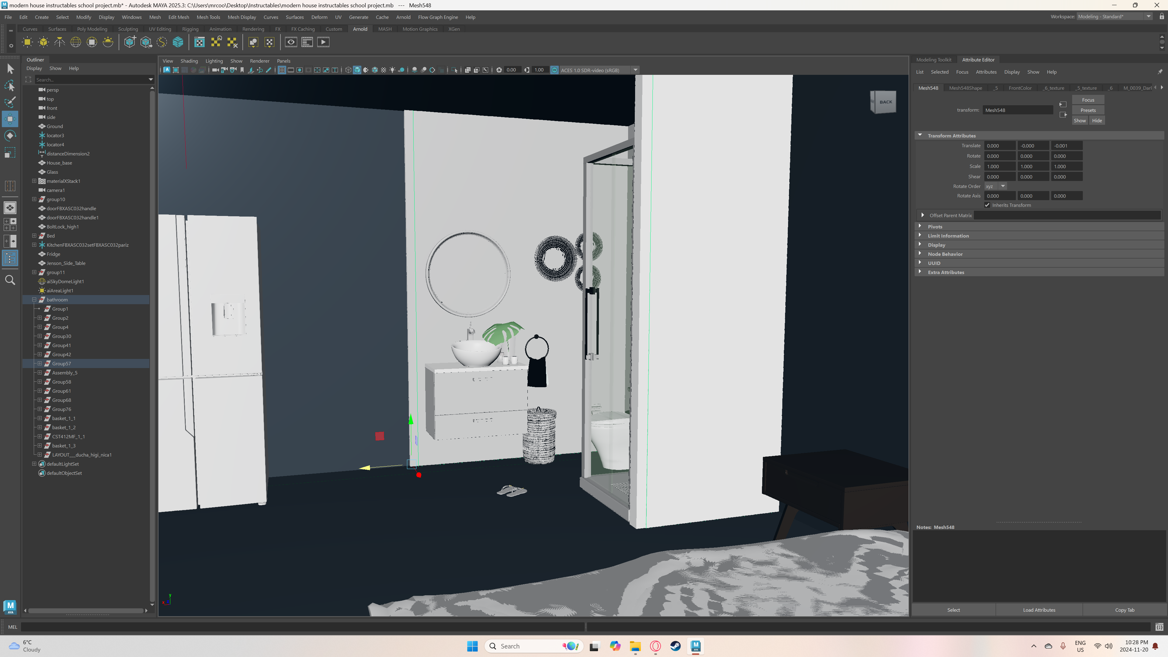Viewport: 1168px width, 657px height.
Task: Expand Group57 in Outliner
Action: pos(40,364)
